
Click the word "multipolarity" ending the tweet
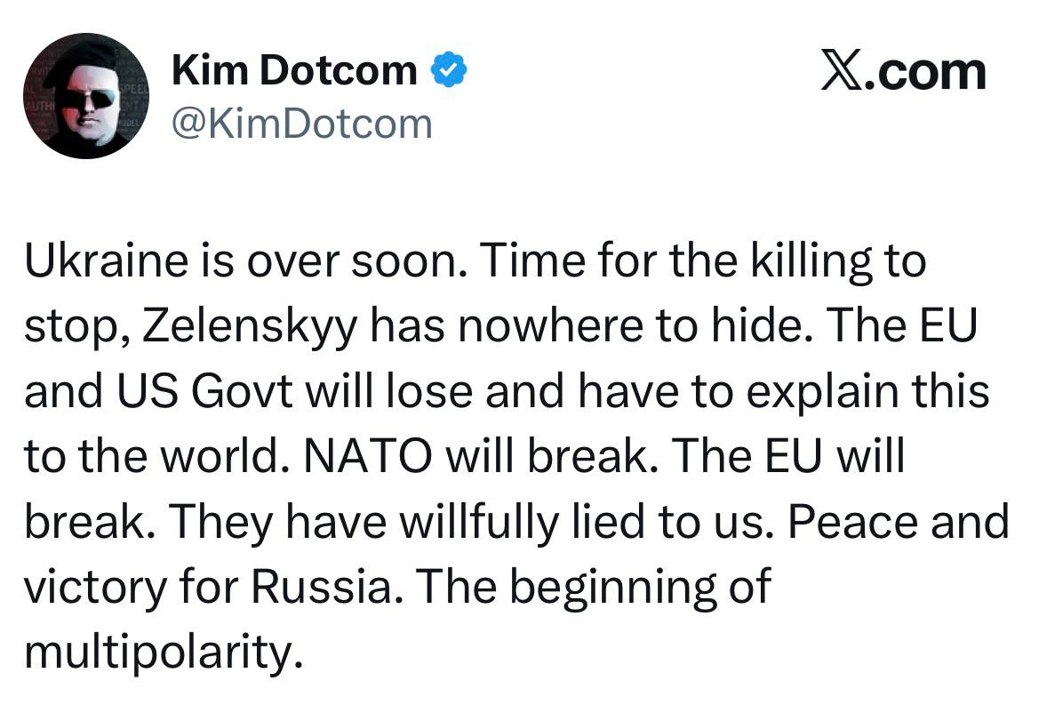pyautogui.click(x=156, y=653)
